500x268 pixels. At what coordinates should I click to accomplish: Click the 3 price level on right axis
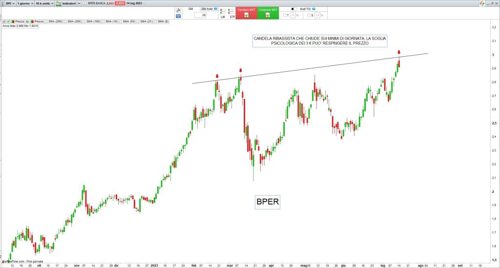pos(493,55)
